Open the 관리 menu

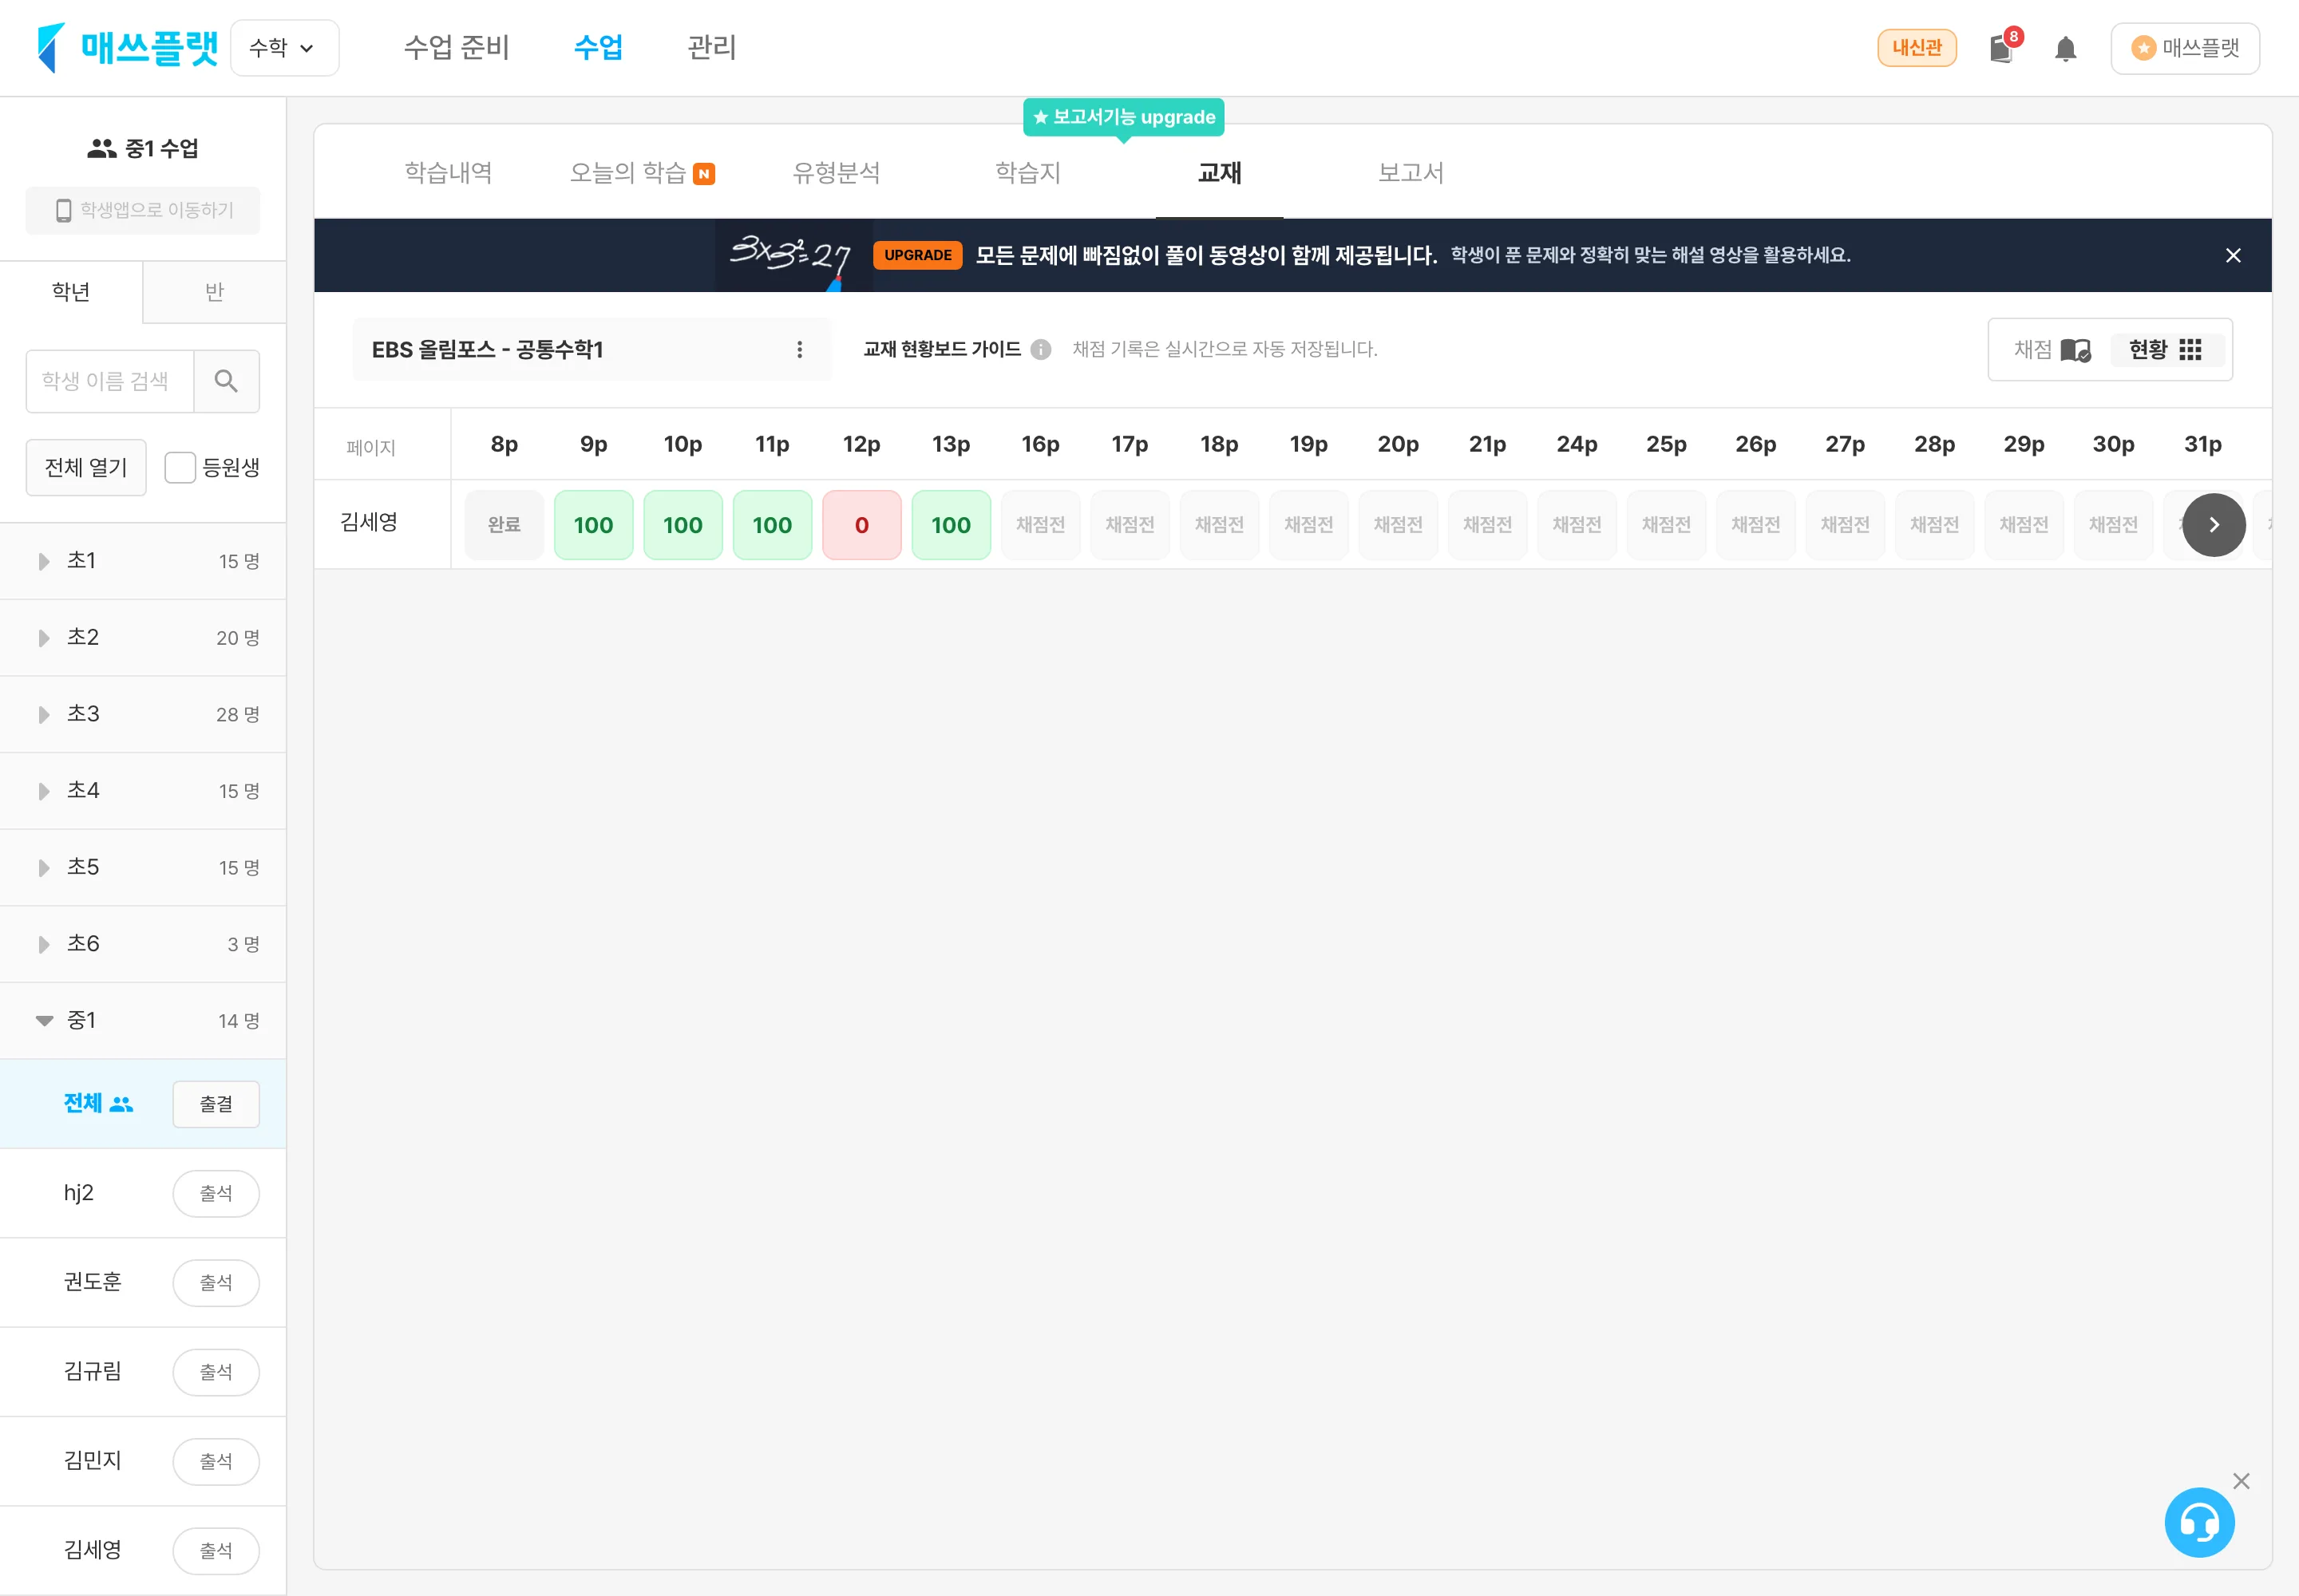(711, 47)
